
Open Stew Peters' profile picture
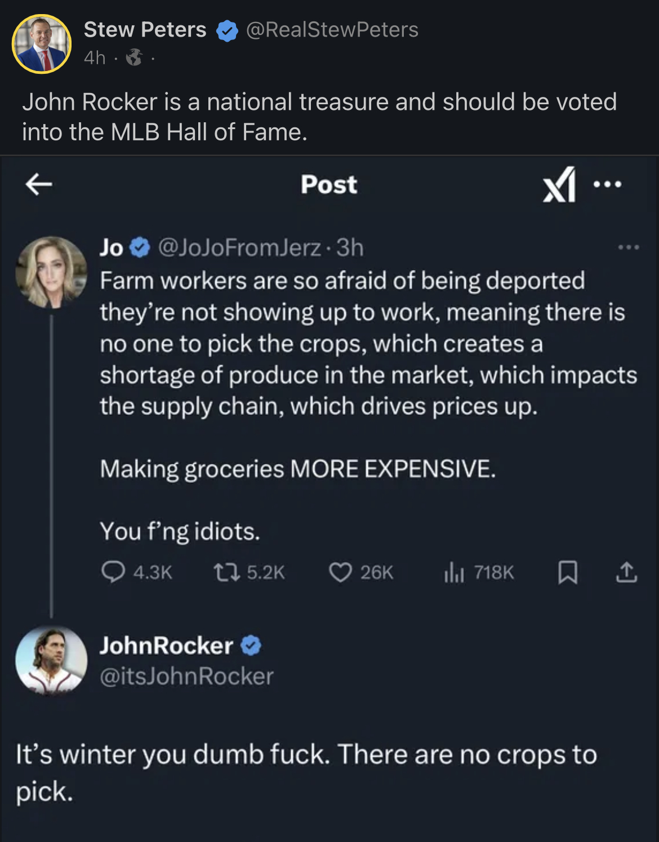point(42,44)
